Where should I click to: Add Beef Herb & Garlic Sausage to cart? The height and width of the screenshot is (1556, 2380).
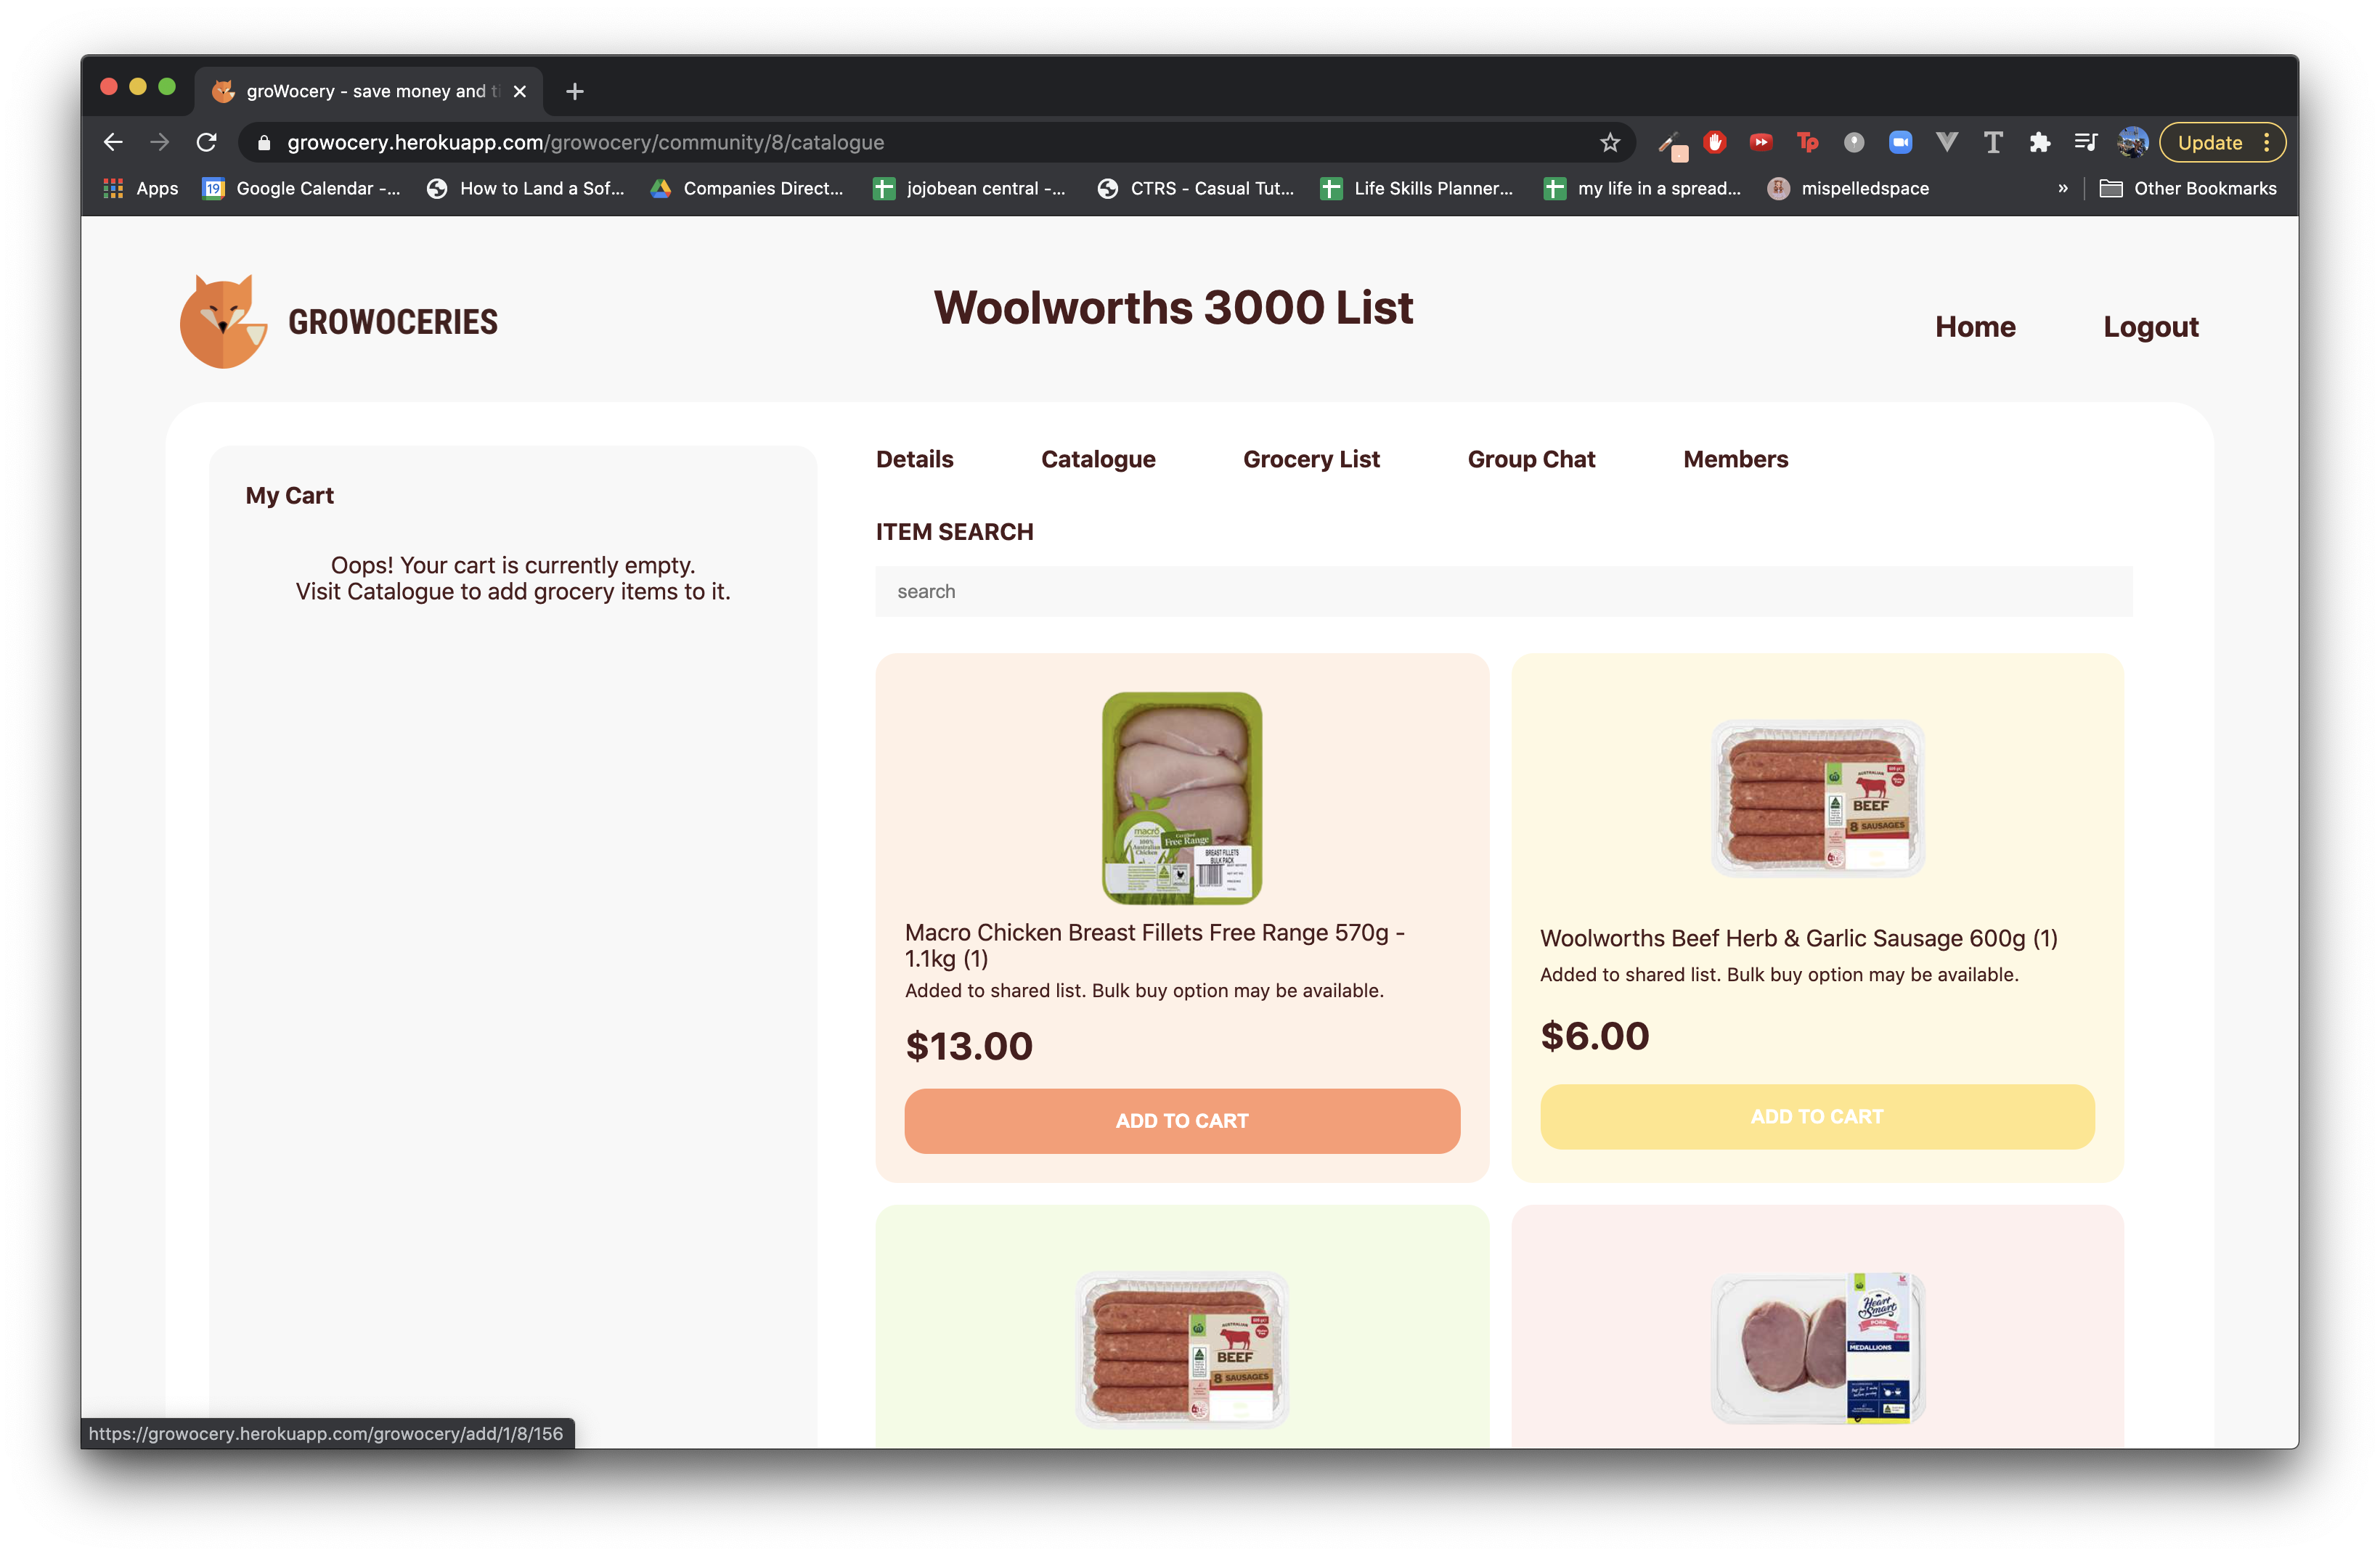pos(1816,1117)
